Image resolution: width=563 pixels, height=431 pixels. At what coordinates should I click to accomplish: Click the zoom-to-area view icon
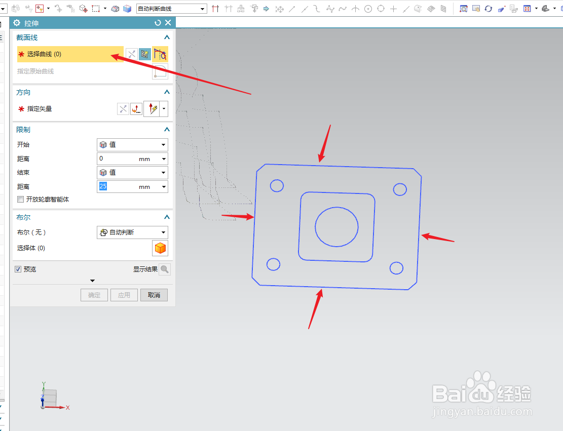(x=464, y=9)
